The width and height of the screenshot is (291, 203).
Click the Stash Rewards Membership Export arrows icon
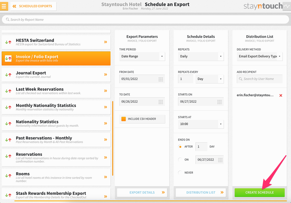[x=8, y=195]
